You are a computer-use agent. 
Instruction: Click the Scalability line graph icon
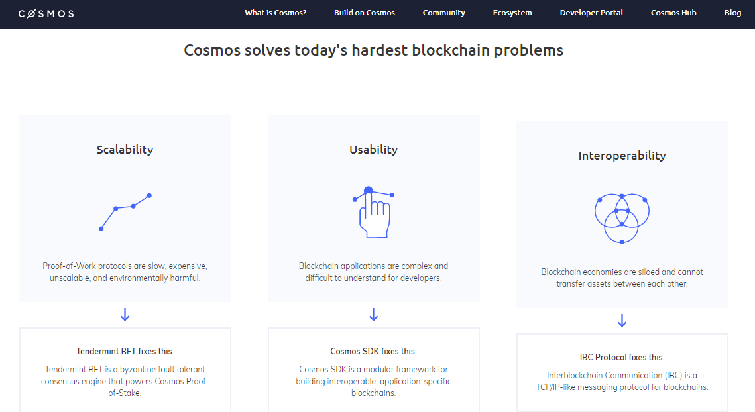click(125, 212)
